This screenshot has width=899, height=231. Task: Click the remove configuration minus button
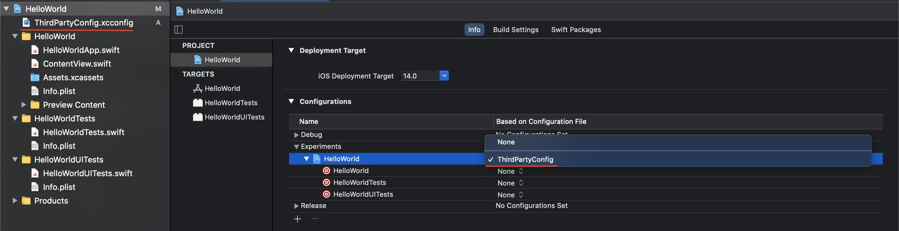pos(315,219)
